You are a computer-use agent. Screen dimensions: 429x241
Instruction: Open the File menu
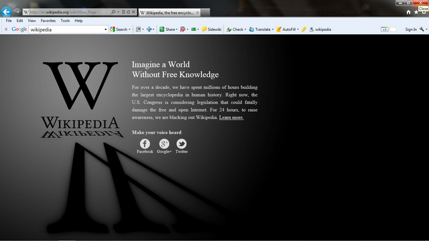click(9, 21)
